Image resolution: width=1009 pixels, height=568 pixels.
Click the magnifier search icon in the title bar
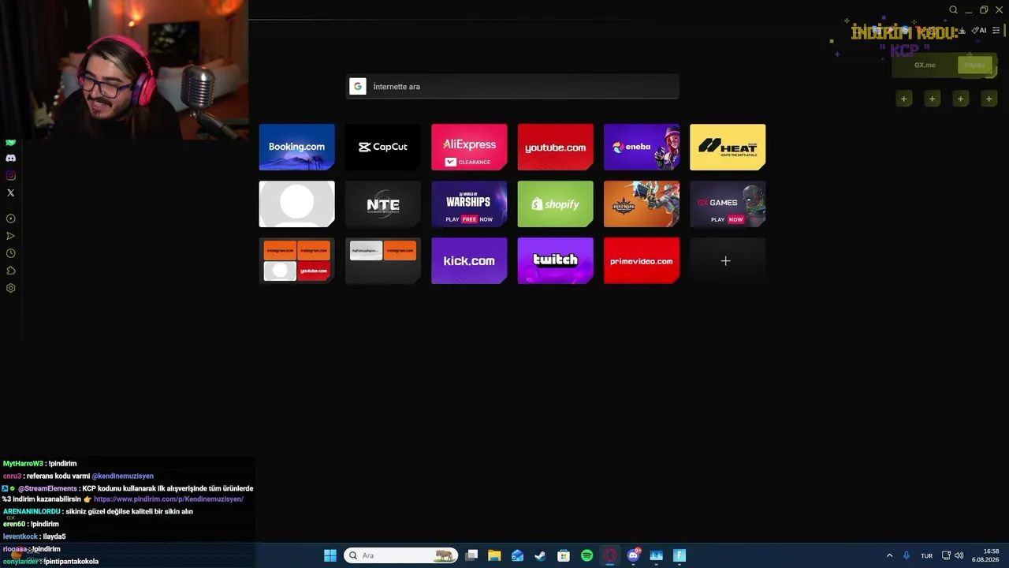coord(953,10)
